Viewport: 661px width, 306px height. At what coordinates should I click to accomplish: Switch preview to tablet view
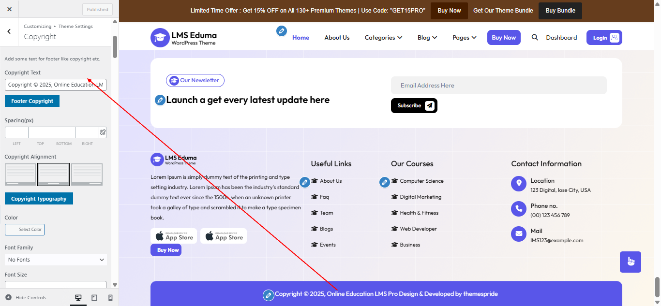(94, 298)
